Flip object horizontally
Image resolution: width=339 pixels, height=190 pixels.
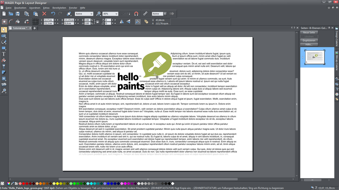coord(122,22)
